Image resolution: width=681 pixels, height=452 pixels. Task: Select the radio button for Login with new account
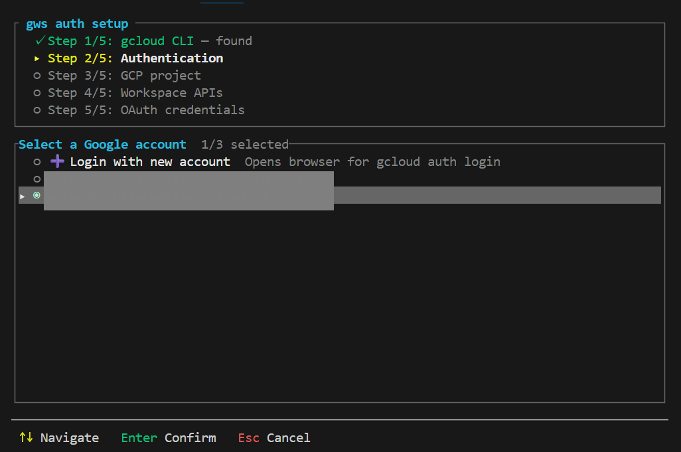click(37, 162)
